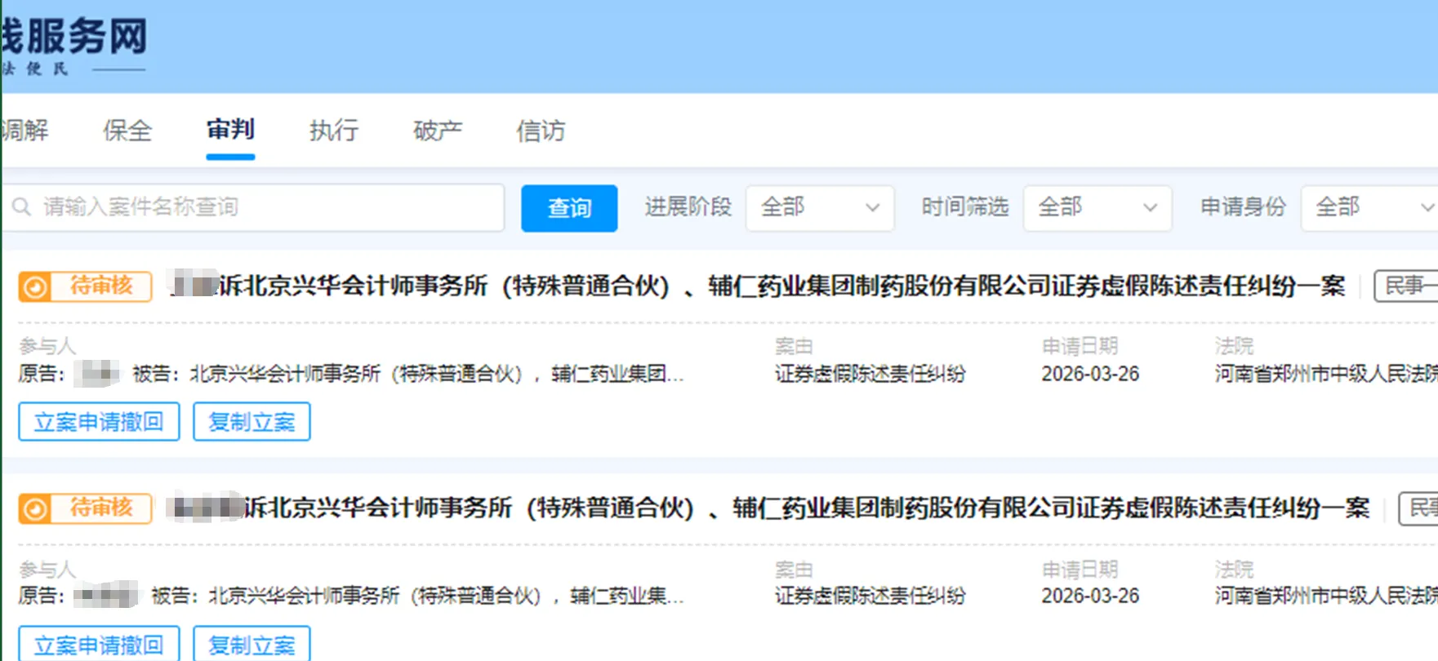
Task: Click 待审核 status badge of first case
Action: coord(85,286)
